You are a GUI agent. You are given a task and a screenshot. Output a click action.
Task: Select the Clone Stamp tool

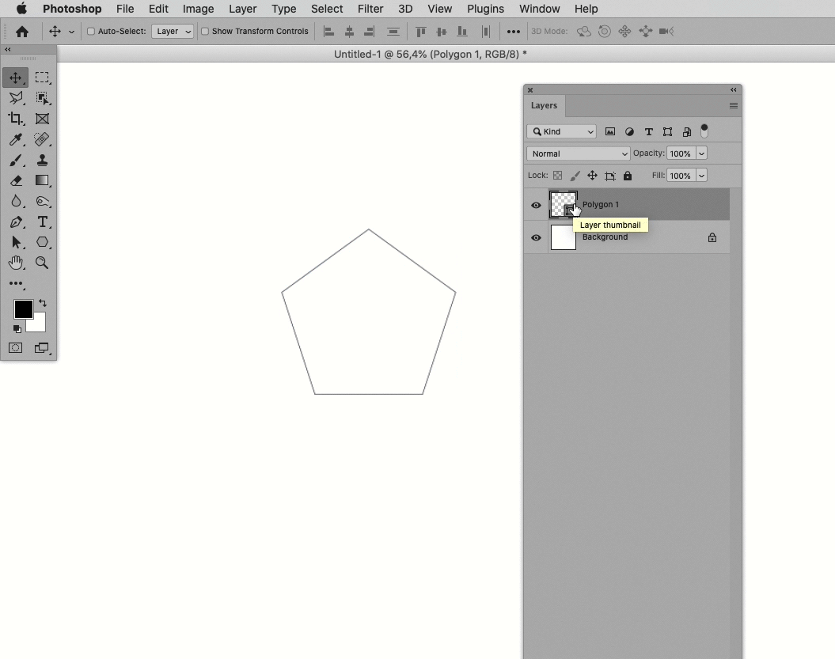pyautogui.click(x=42, y=161)
